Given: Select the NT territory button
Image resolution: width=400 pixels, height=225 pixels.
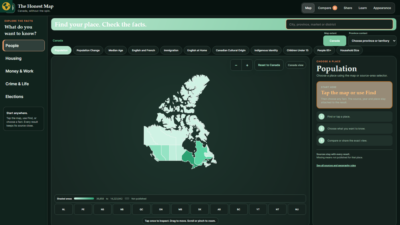Looking at the screenshot, I should pyautogui.click(x=277, y=209).
